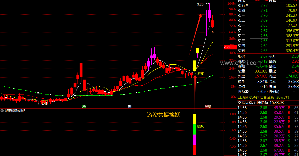Expand the 游资擒妖幅图F indicator dropdown arrow
The width and height of the screenshot is (299, 156).
(2, 111)
